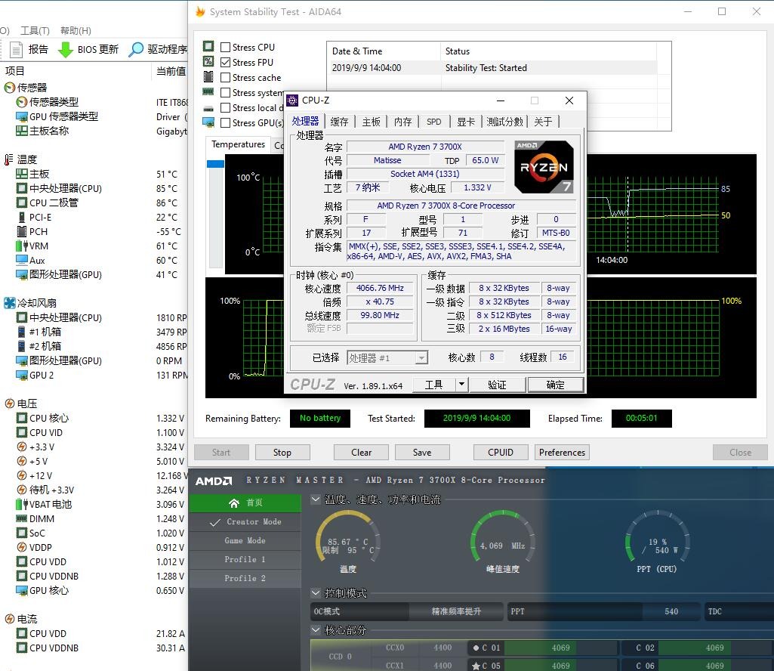Viewport: 774px width, 671px height.
Task: Switch to the 显卡 tab in CPU-Z
Action: (465, 122)
